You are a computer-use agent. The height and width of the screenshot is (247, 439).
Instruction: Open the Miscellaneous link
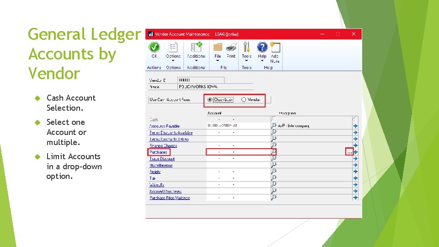[161, 165]
